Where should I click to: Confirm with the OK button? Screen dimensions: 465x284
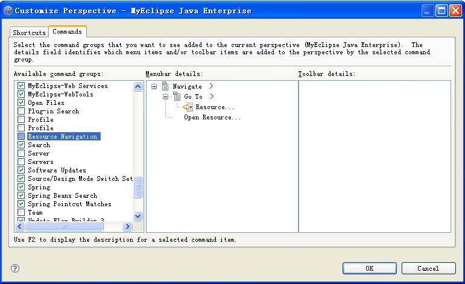pos(370,268)
